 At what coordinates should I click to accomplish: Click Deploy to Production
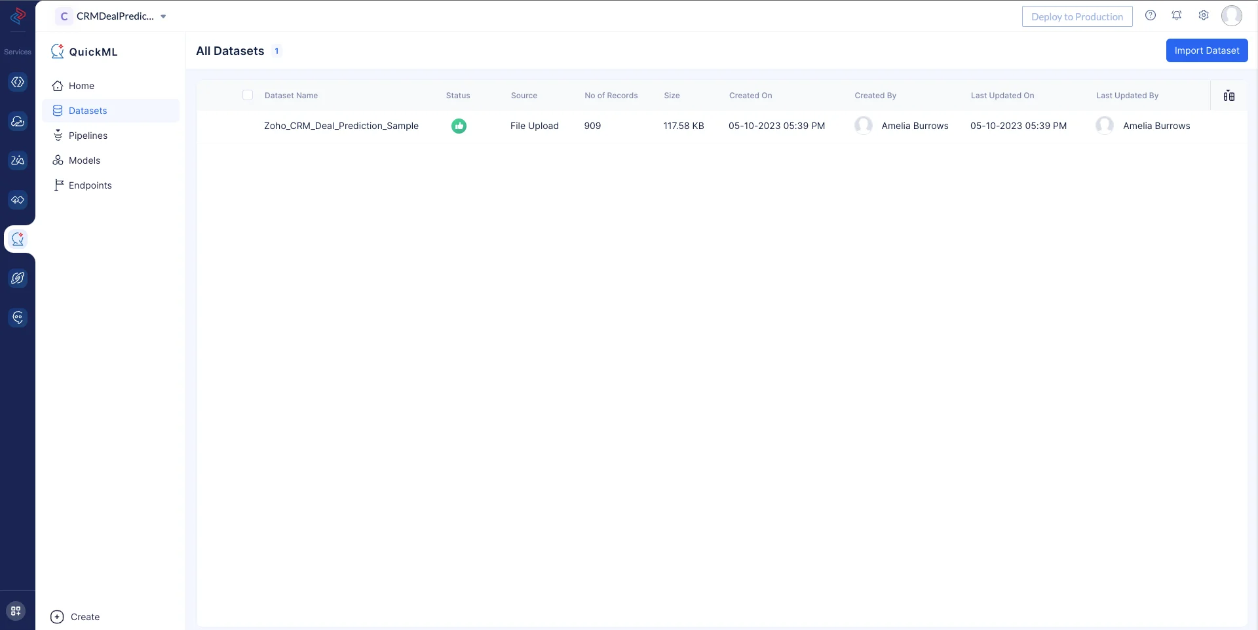[x=1077, y=16]
